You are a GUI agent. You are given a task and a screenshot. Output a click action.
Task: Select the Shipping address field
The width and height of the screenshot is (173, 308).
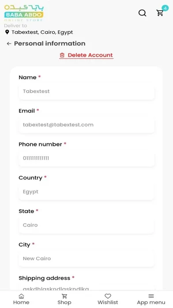(86, 288)
